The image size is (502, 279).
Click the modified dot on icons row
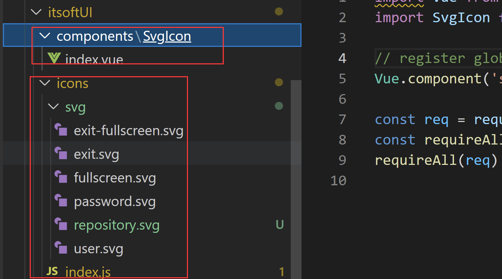279,82
